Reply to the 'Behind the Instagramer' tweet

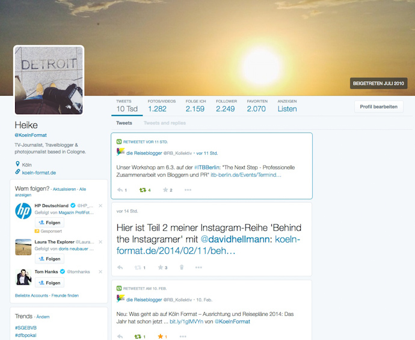[x=120, y=267]
